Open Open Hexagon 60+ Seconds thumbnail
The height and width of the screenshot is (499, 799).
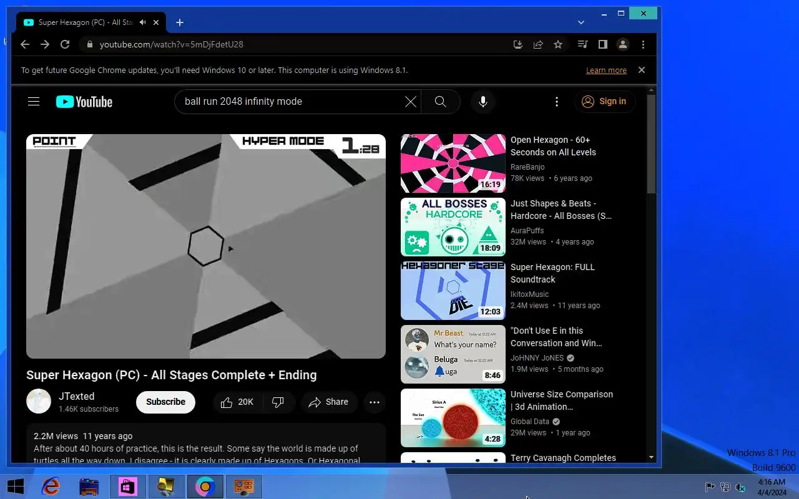[x=453, y=163]
